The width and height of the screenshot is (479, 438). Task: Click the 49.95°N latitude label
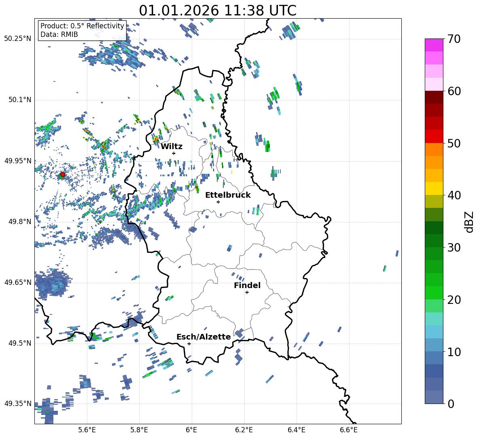point(18,161)
